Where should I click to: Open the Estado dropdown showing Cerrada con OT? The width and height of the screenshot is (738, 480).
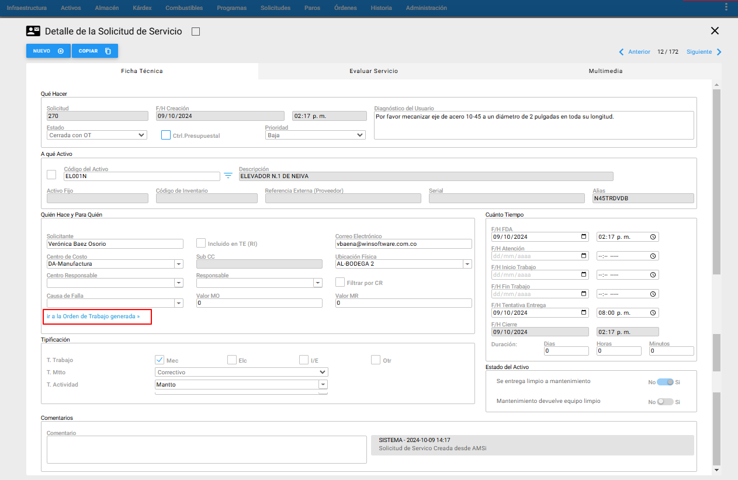97,135
